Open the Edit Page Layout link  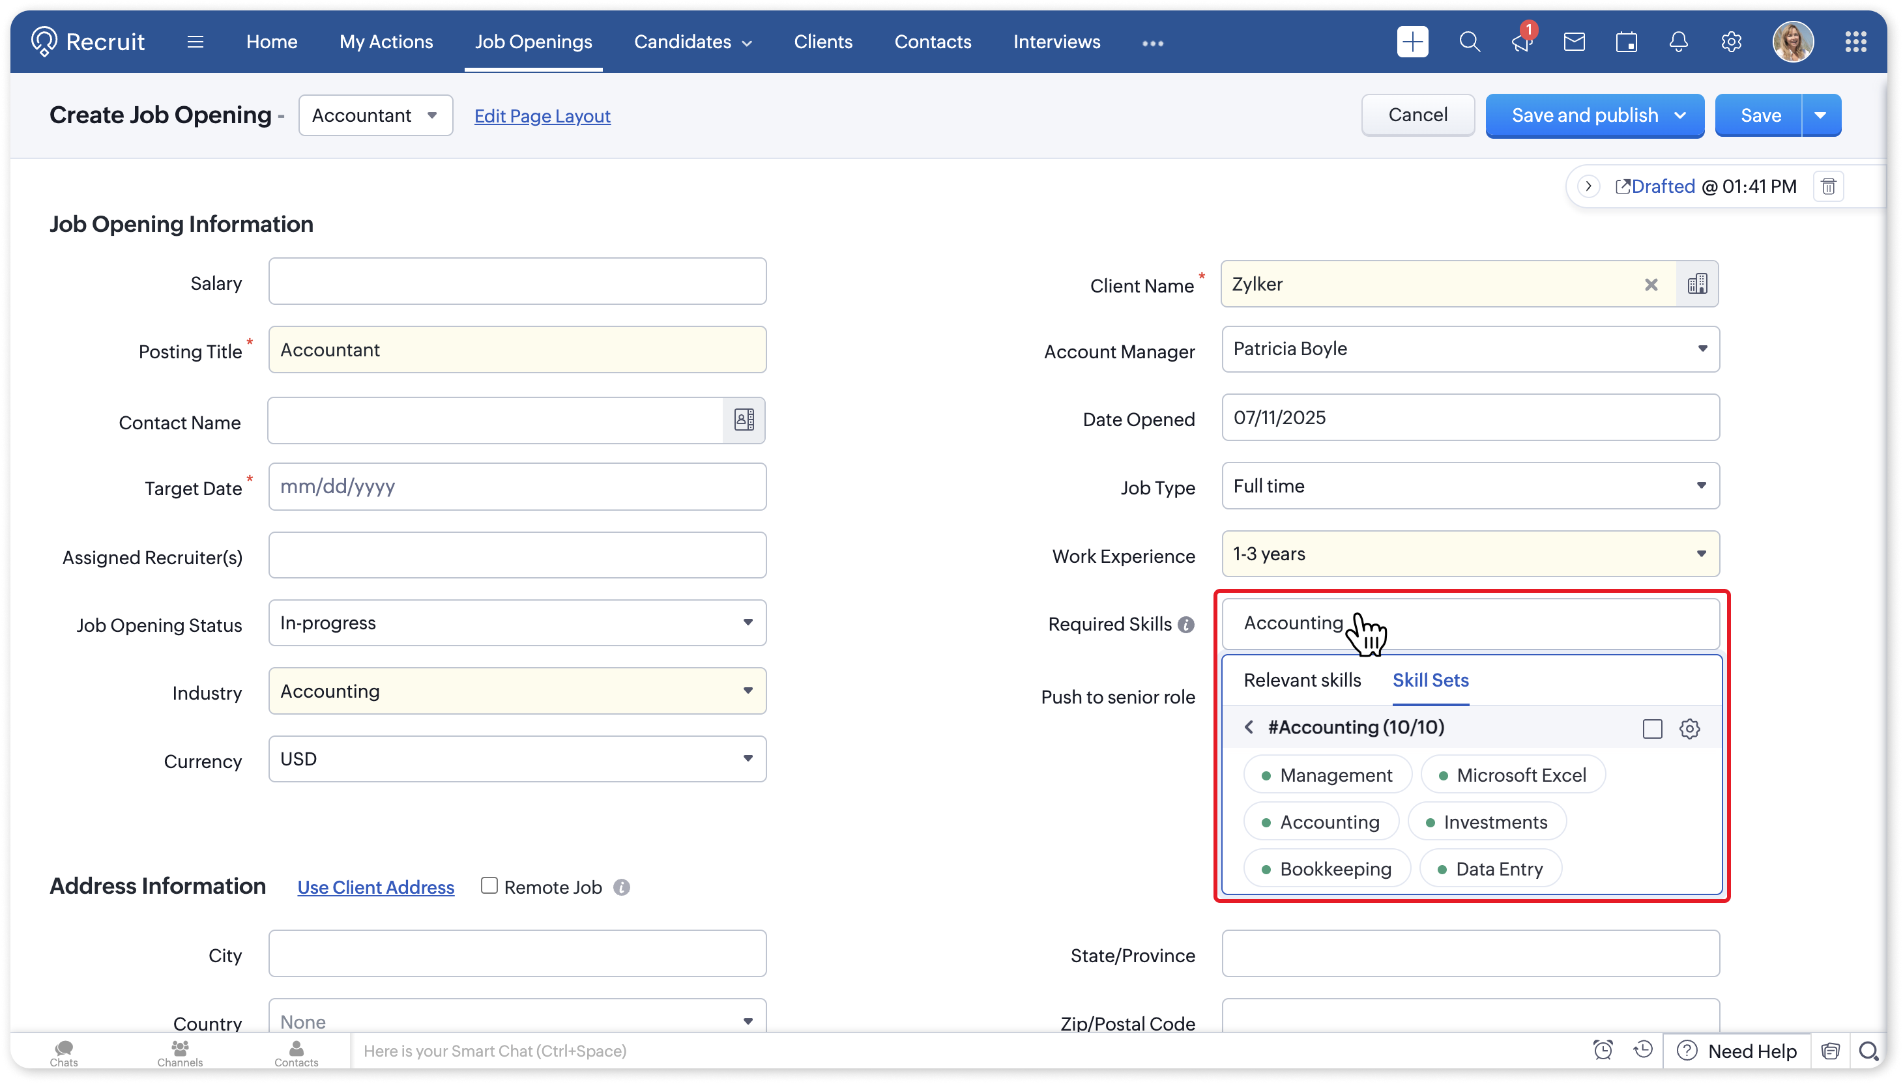click(542, 116)
